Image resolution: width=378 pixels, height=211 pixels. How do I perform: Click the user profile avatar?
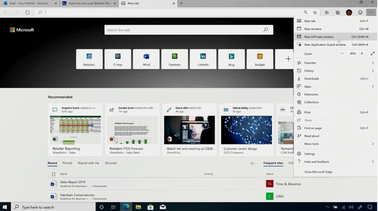click(349, 12)
